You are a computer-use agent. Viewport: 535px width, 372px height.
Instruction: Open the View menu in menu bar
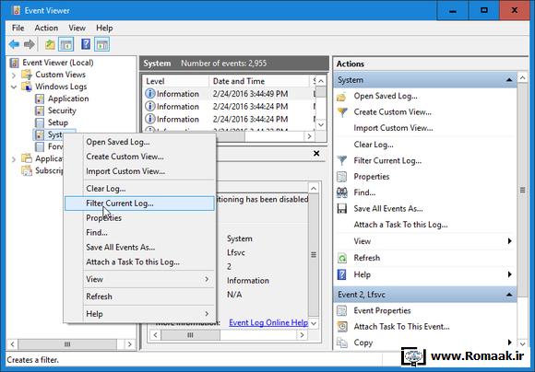[x=77, y=28]
